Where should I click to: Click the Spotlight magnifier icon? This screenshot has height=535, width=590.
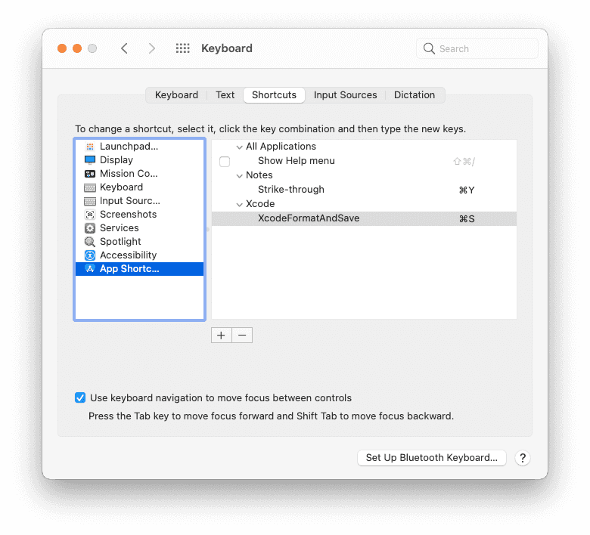pos(90,242)
